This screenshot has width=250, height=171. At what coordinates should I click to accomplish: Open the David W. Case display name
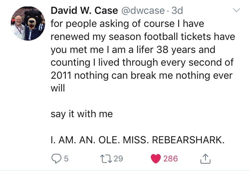pyautogui.click(x=84, y=10)
